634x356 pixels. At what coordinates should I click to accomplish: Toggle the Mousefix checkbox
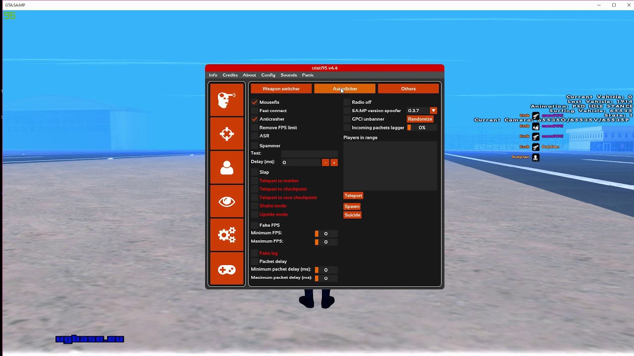pos(255,102)
